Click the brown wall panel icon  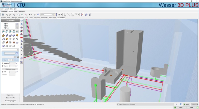[x=14, y=42]
